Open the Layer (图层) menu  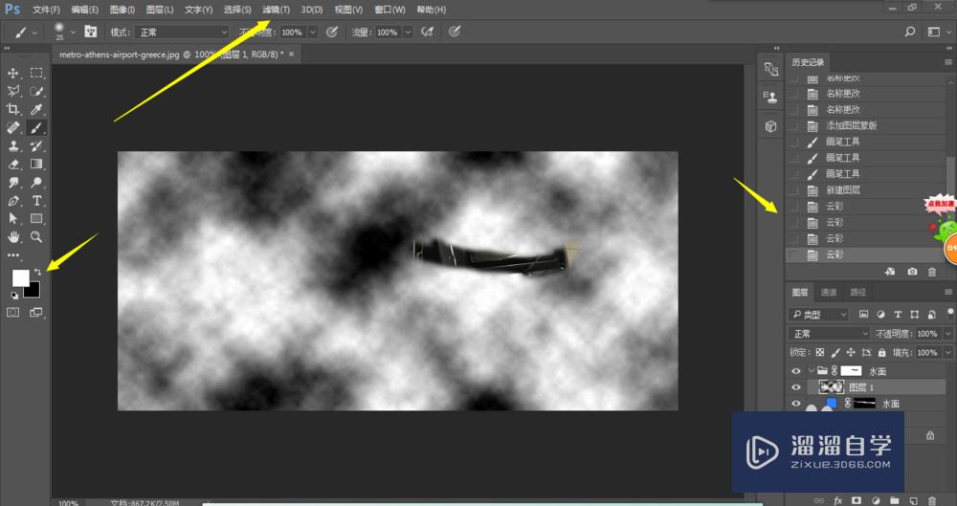(x=160, y=10)
